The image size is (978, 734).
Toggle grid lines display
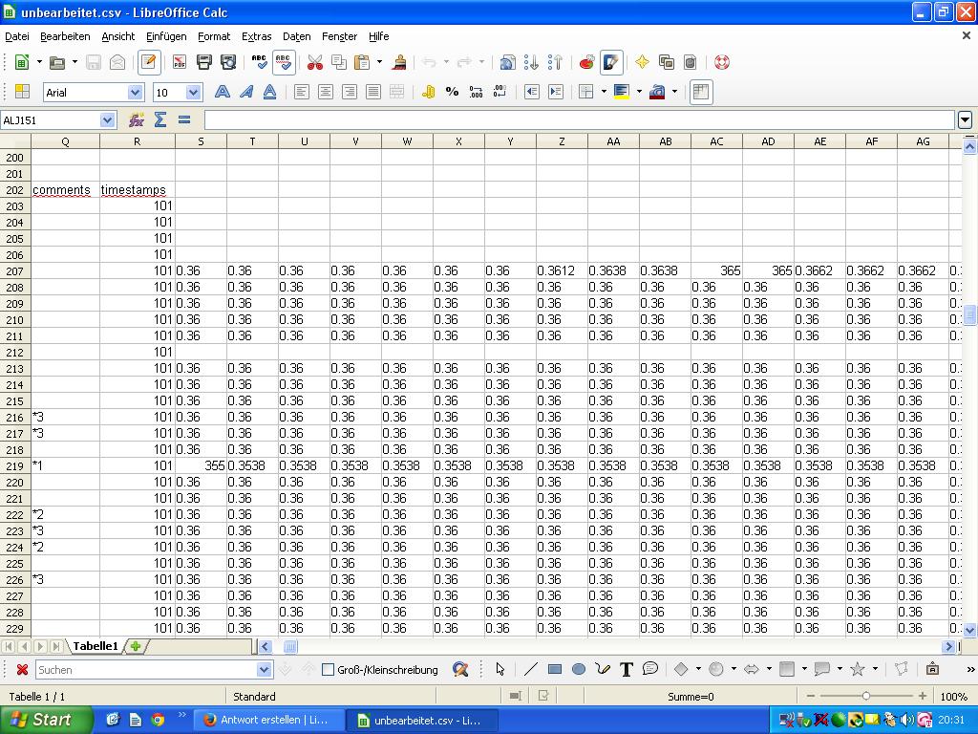pos(701,93)
